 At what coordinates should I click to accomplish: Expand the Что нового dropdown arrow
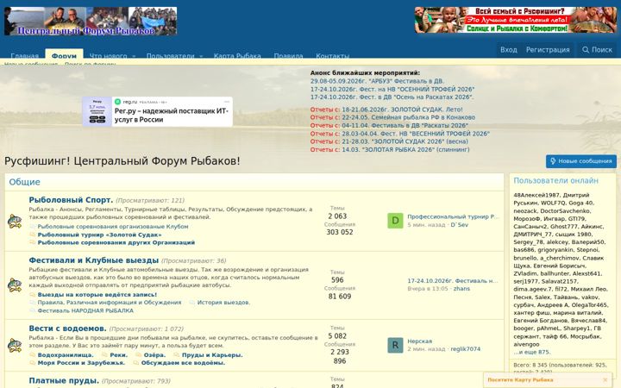pyautogui.click(x=134, y=56)
